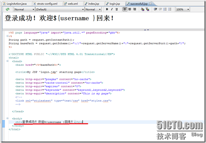Click the closing html tag in source
This screenshot has width=206, height=143.
[x=15, y=129]
